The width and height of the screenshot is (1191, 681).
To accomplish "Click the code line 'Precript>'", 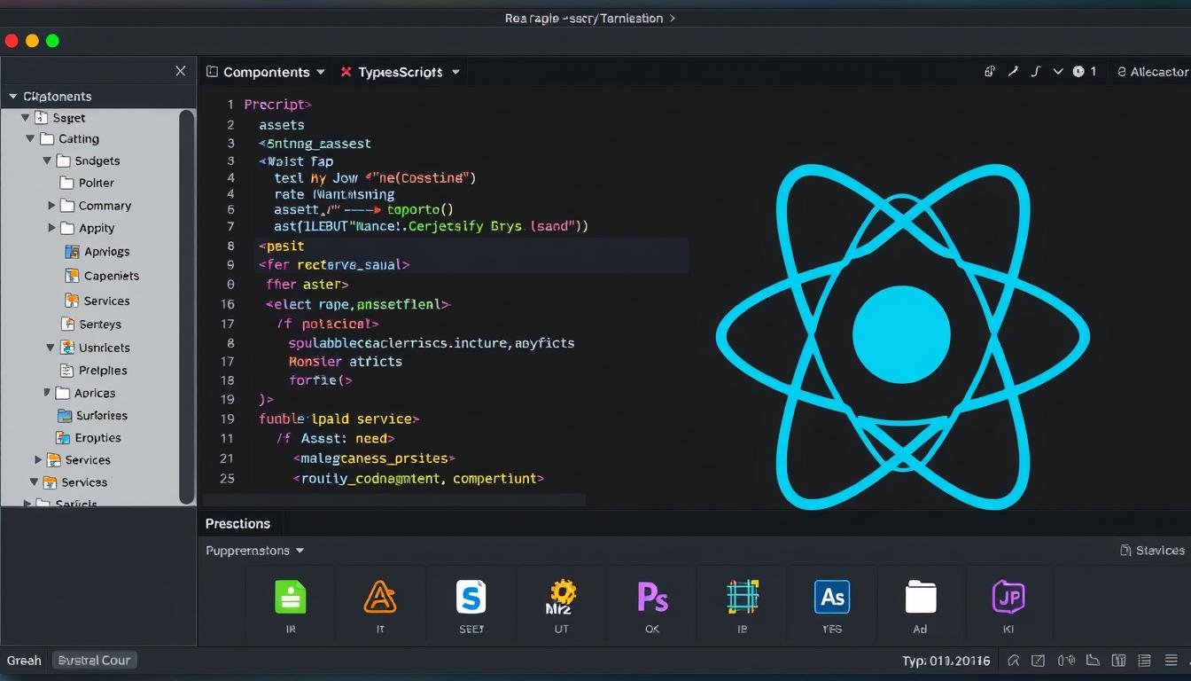I will 277,105.
